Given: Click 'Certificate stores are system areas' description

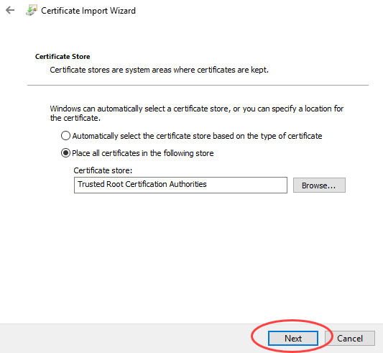Looking at the screenshot, I should (159, 70).
